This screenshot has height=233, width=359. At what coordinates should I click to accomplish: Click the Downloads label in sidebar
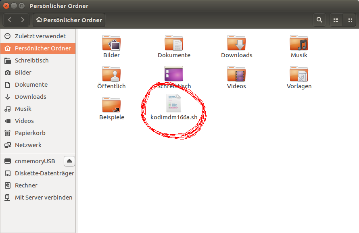[x=31, y=97]
